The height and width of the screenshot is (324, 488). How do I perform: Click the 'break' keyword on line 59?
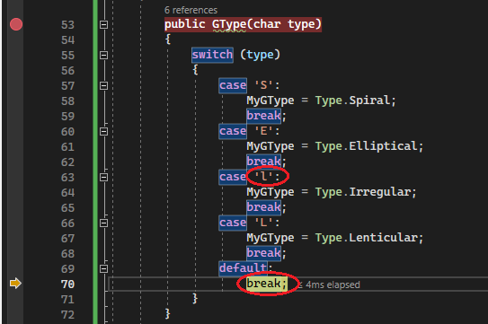tap(264, 116)
